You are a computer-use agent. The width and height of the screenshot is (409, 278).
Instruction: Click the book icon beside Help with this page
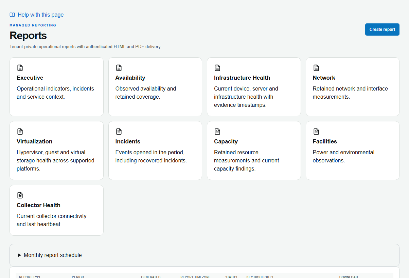click(12, 15)
